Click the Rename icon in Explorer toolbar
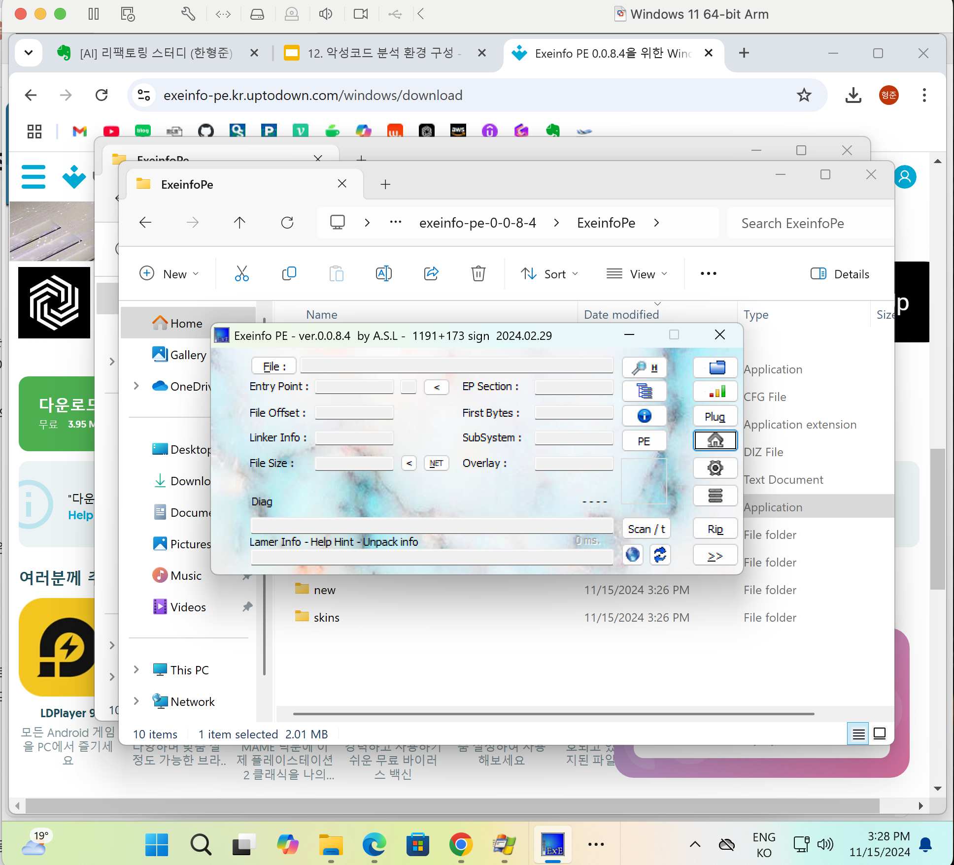Viewport: 954px width, 865px height. (x=384, y=273)
